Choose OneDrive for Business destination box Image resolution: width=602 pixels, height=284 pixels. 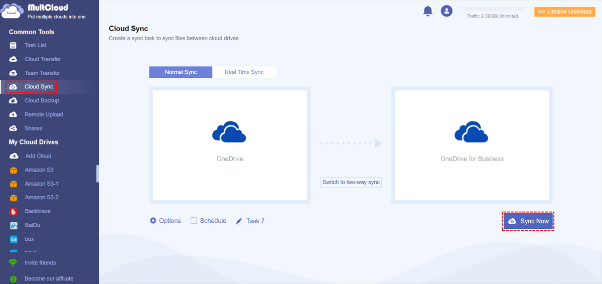point(472,145)
